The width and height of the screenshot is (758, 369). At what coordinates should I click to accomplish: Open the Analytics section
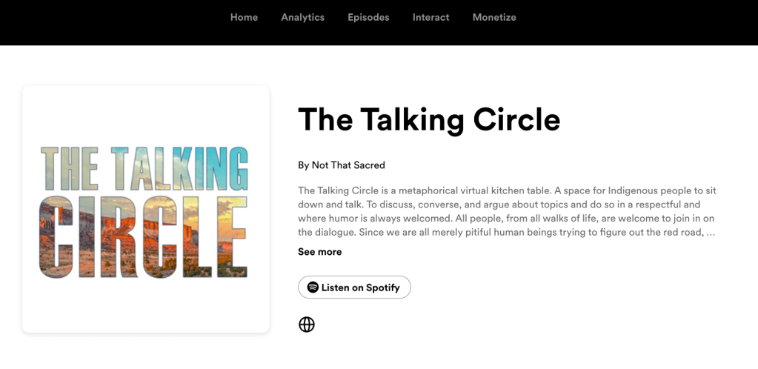tap(302, 17)
